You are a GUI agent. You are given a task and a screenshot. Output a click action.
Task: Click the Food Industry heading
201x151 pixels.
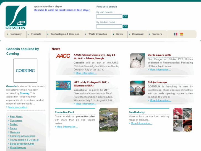137,112
